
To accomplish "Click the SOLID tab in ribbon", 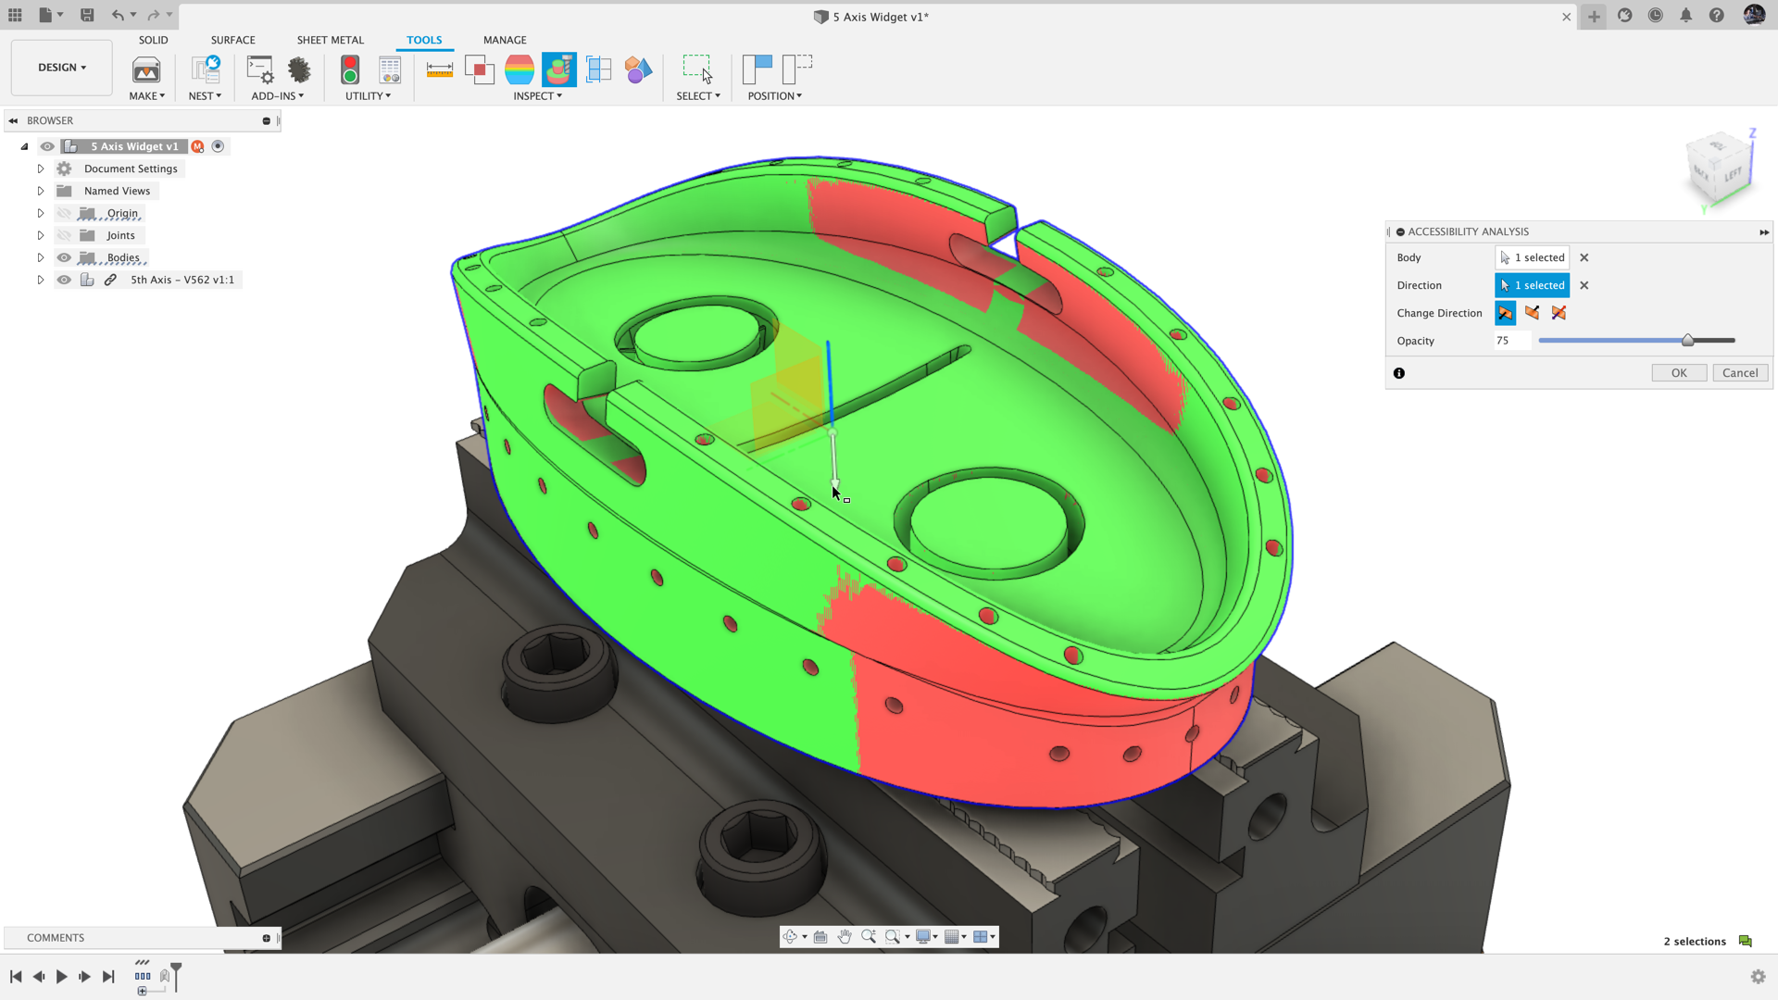I will tap(153, 39).
